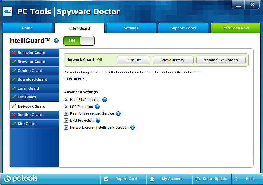The image size is (263, 185).
Task: Click the red X icon beside Behavior Guard
Action: point(14,53)
